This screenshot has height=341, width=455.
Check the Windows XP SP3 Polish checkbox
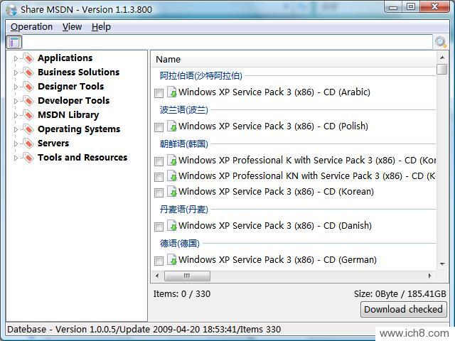pyautogui.click(x=159, y=127)
